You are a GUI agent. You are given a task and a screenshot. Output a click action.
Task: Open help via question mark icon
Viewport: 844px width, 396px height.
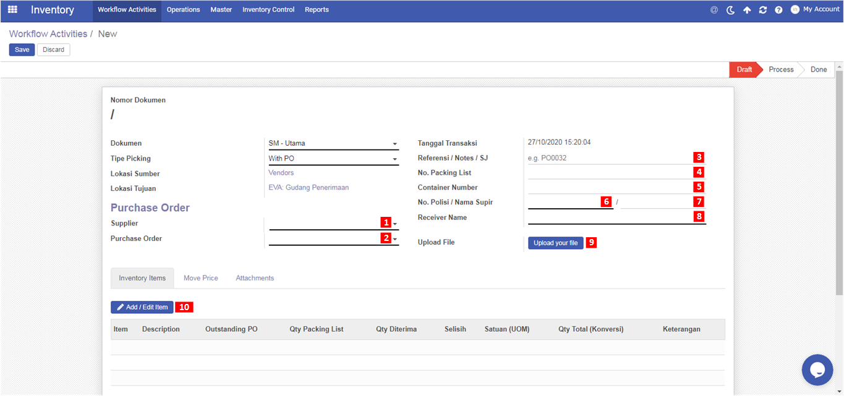[778, 10]
